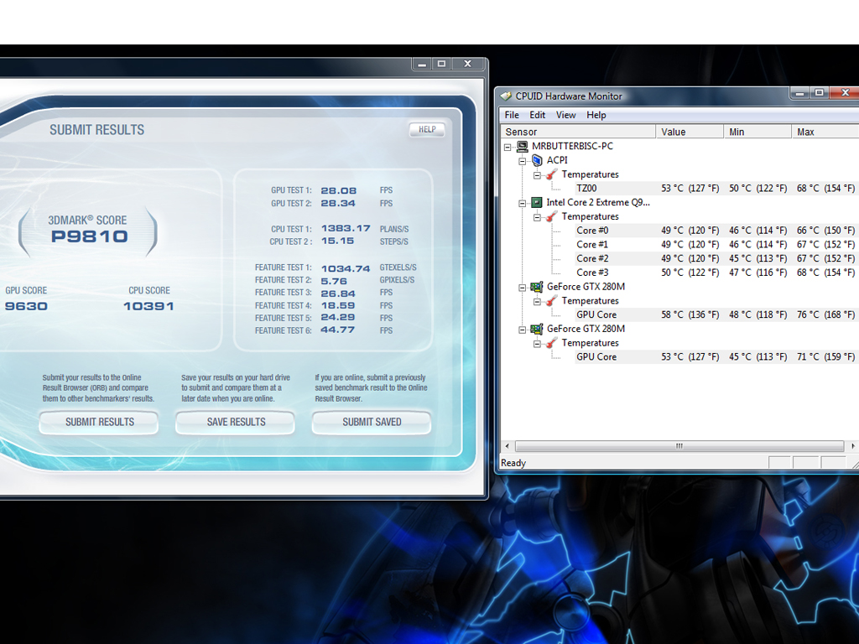Click the Sensor column header
The height and width of the screenshot is (644, 859).
(x=579, y=132)
